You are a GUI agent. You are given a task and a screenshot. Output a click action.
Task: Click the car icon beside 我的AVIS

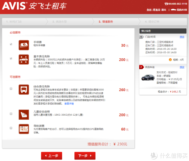[x=174, y=10]
